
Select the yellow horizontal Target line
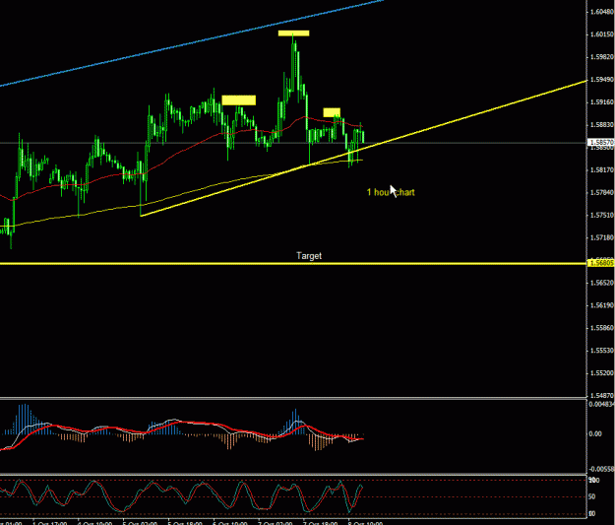(292, 263)
